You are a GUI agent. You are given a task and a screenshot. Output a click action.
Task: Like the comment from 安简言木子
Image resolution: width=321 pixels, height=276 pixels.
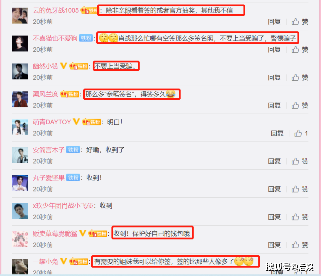click(300, 161)
